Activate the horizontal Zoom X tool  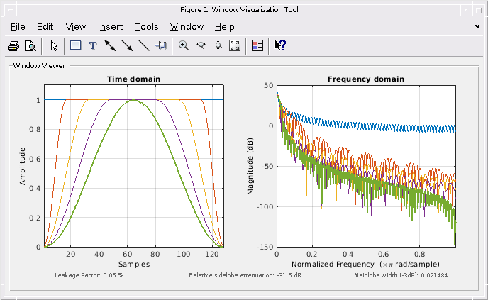pyautogui.click(x=201, y=45)
